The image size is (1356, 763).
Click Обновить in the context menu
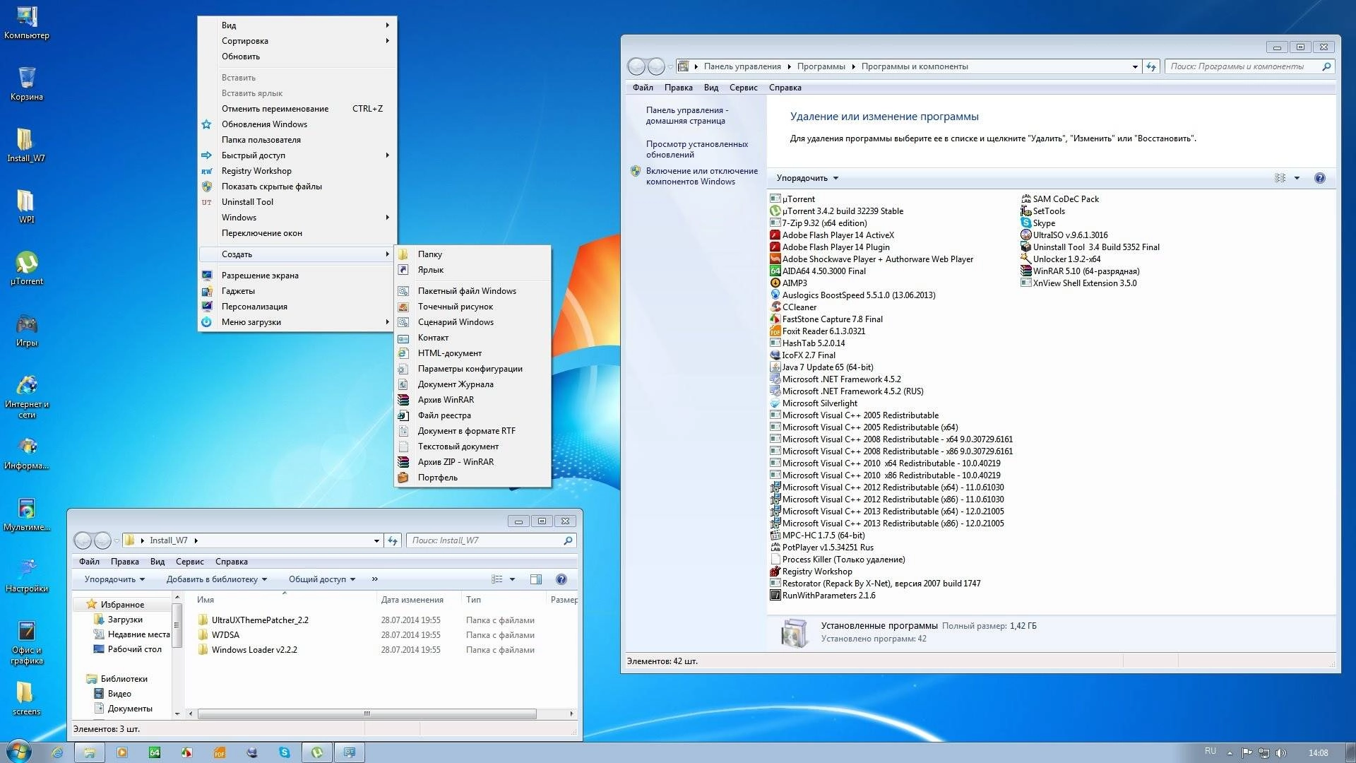(297, 57)
